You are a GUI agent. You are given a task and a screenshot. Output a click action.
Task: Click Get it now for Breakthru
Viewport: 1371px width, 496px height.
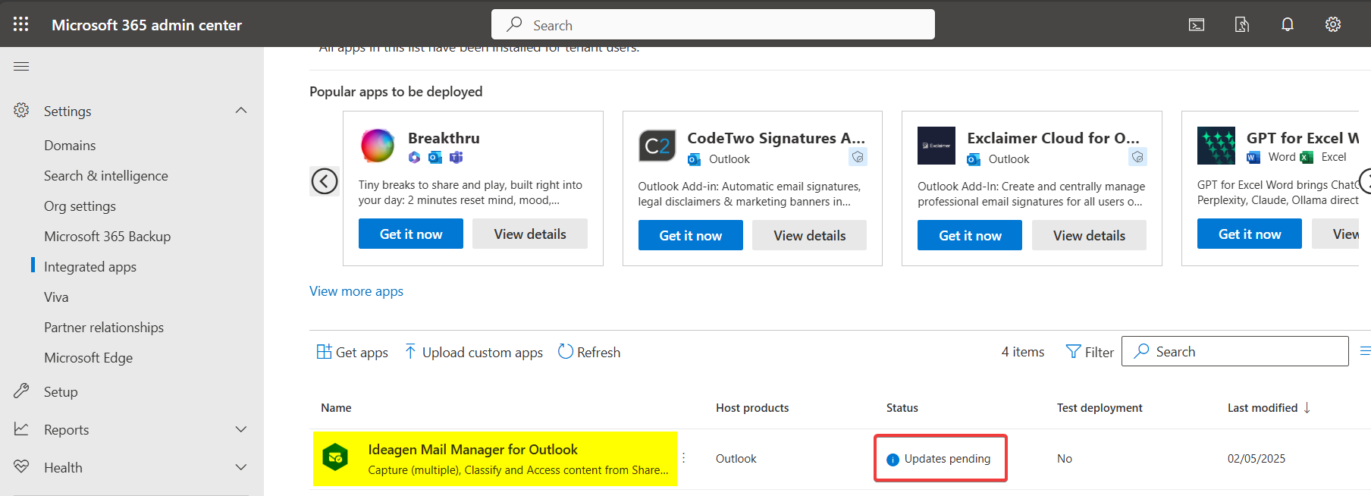coord(411,234)
